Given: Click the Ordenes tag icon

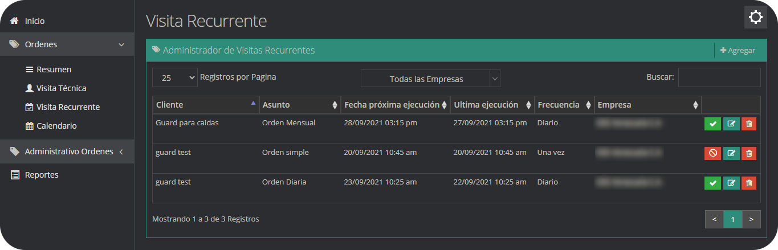Looking at the screenshot, I should coord(15,44).
